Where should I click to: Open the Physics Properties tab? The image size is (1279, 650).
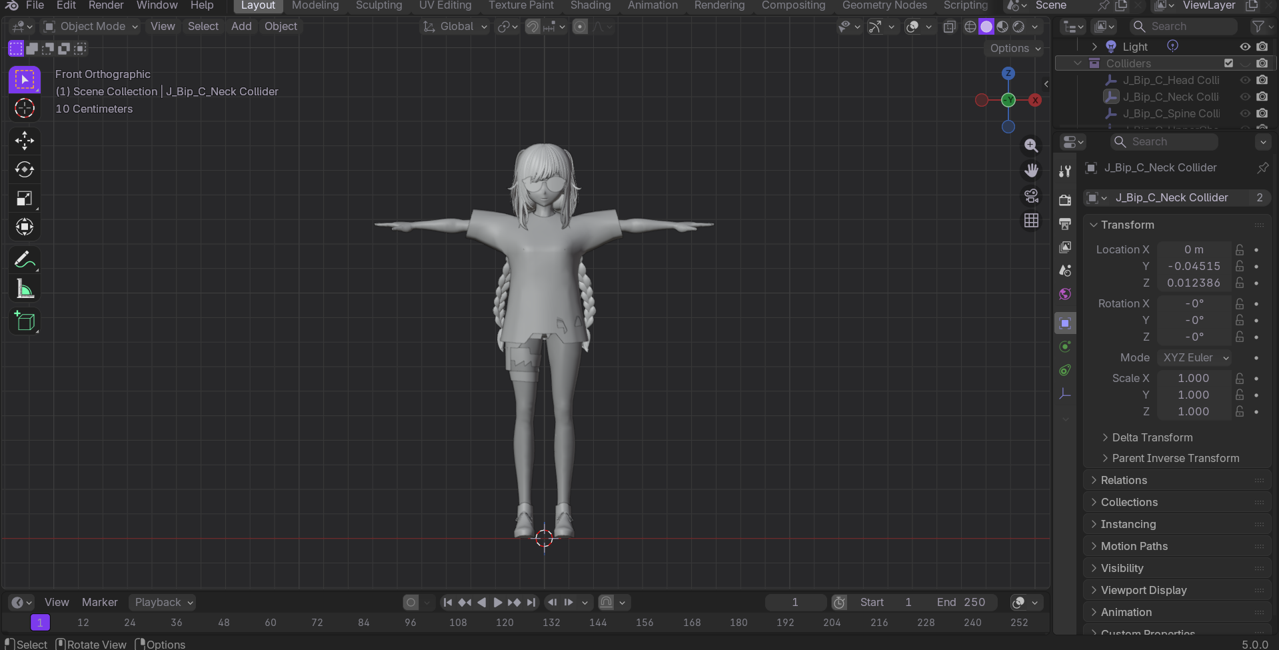[x=1064, y=347]
